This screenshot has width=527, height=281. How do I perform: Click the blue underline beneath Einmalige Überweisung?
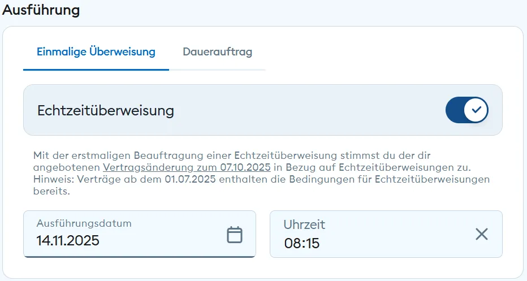click(x=96, y=69)
